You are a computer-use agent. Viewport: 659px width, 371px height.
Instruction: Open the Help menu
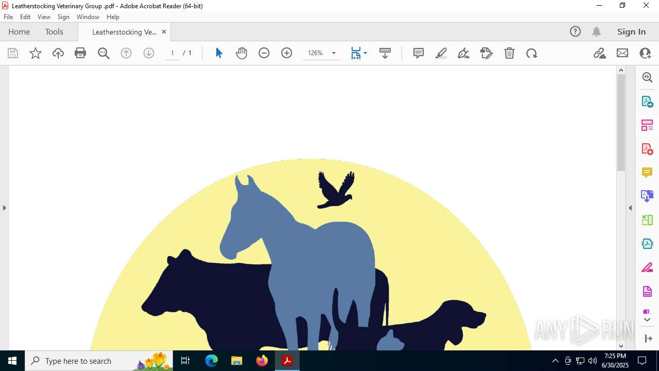113,17
